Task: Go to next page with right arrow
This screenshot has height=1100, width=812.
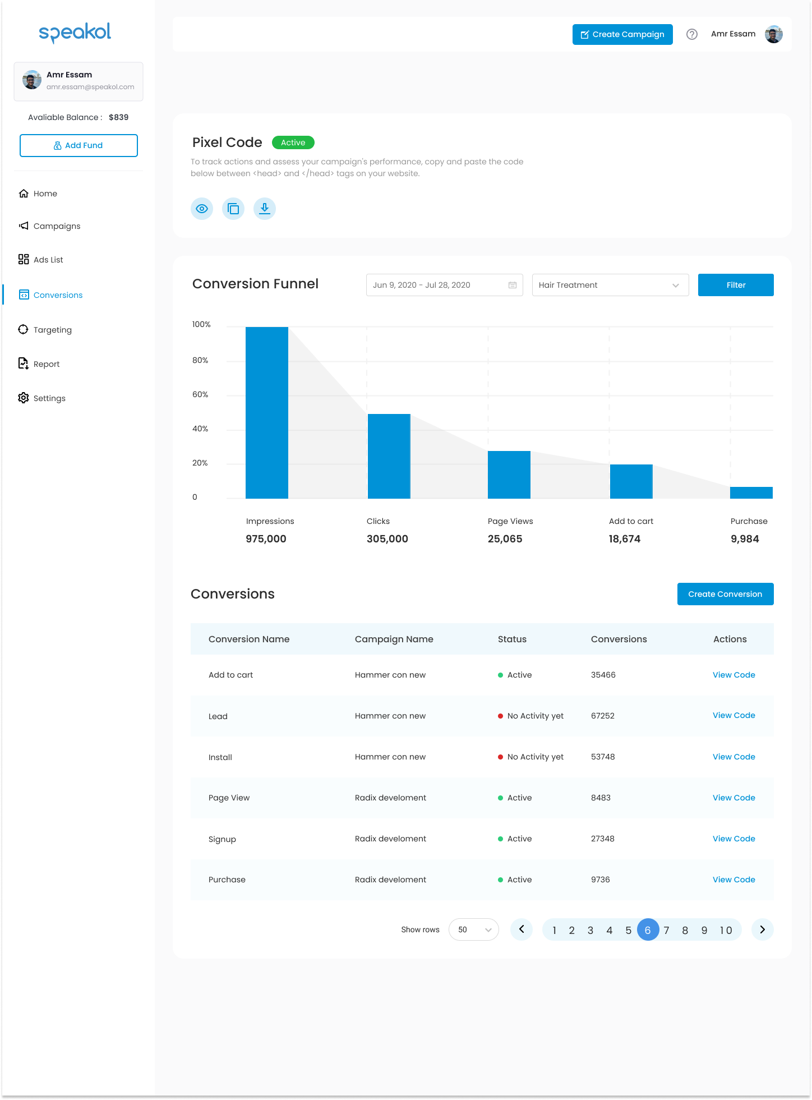Action: point(763,929)
